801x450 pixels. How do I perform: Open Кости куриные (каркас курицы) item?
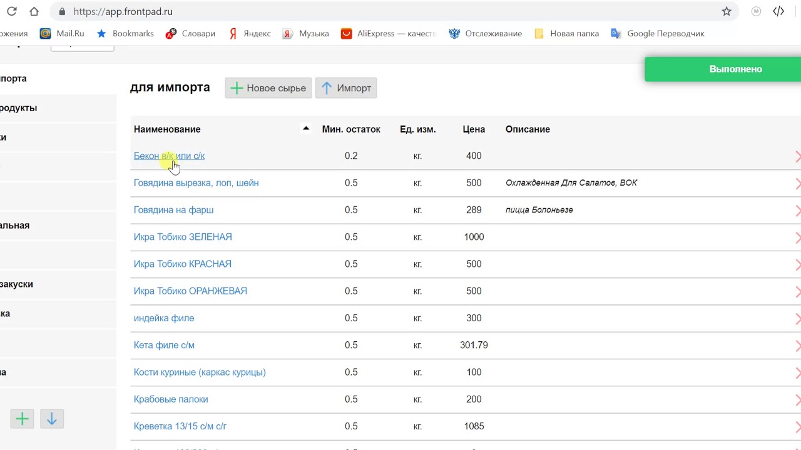pos(200,372)
